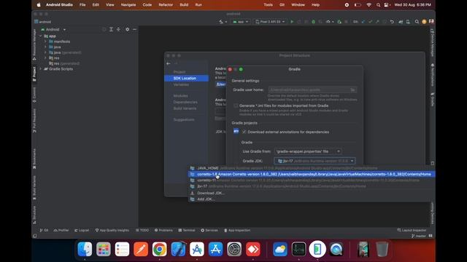The width and height of the screenshot is (467, 262).
Task: Open Trash in the dock
Action: point(382,249)
